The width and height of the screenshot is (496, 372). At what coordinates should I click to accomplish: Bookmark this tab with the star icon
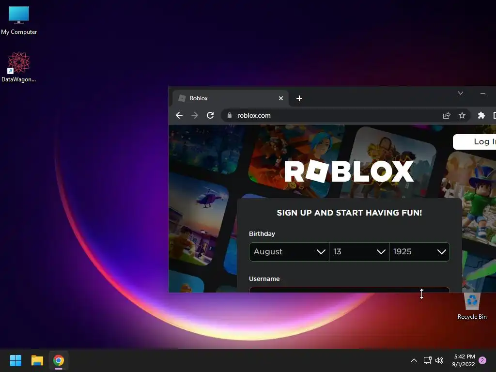tap(462, 115)
